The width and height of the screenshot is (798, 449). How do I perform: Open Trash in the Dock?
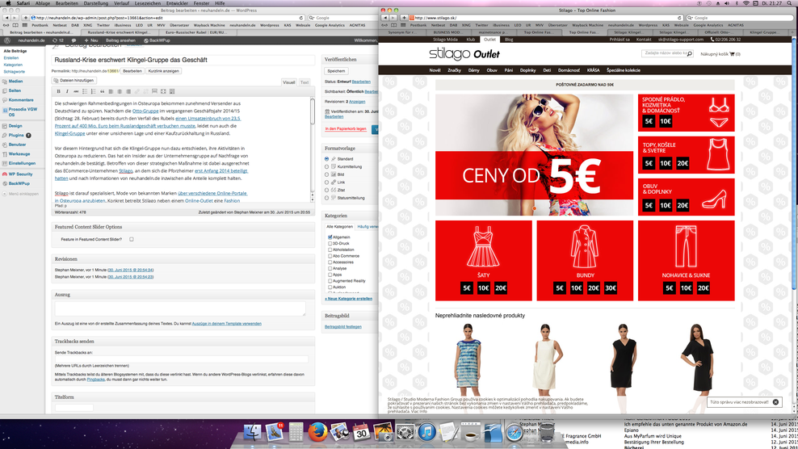click(x=546, y=433)
